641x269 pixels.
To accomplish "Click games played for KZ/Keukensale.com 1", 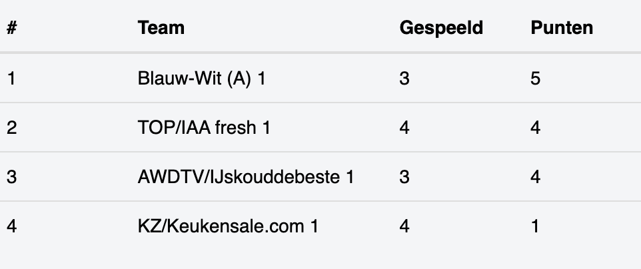I will 404,226.
